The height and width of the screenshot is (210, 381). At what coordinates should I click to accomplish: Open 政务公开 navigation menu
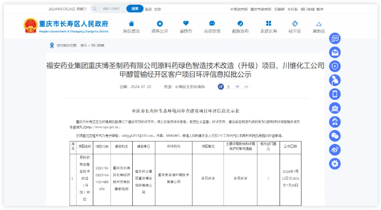tap(159, 27)
